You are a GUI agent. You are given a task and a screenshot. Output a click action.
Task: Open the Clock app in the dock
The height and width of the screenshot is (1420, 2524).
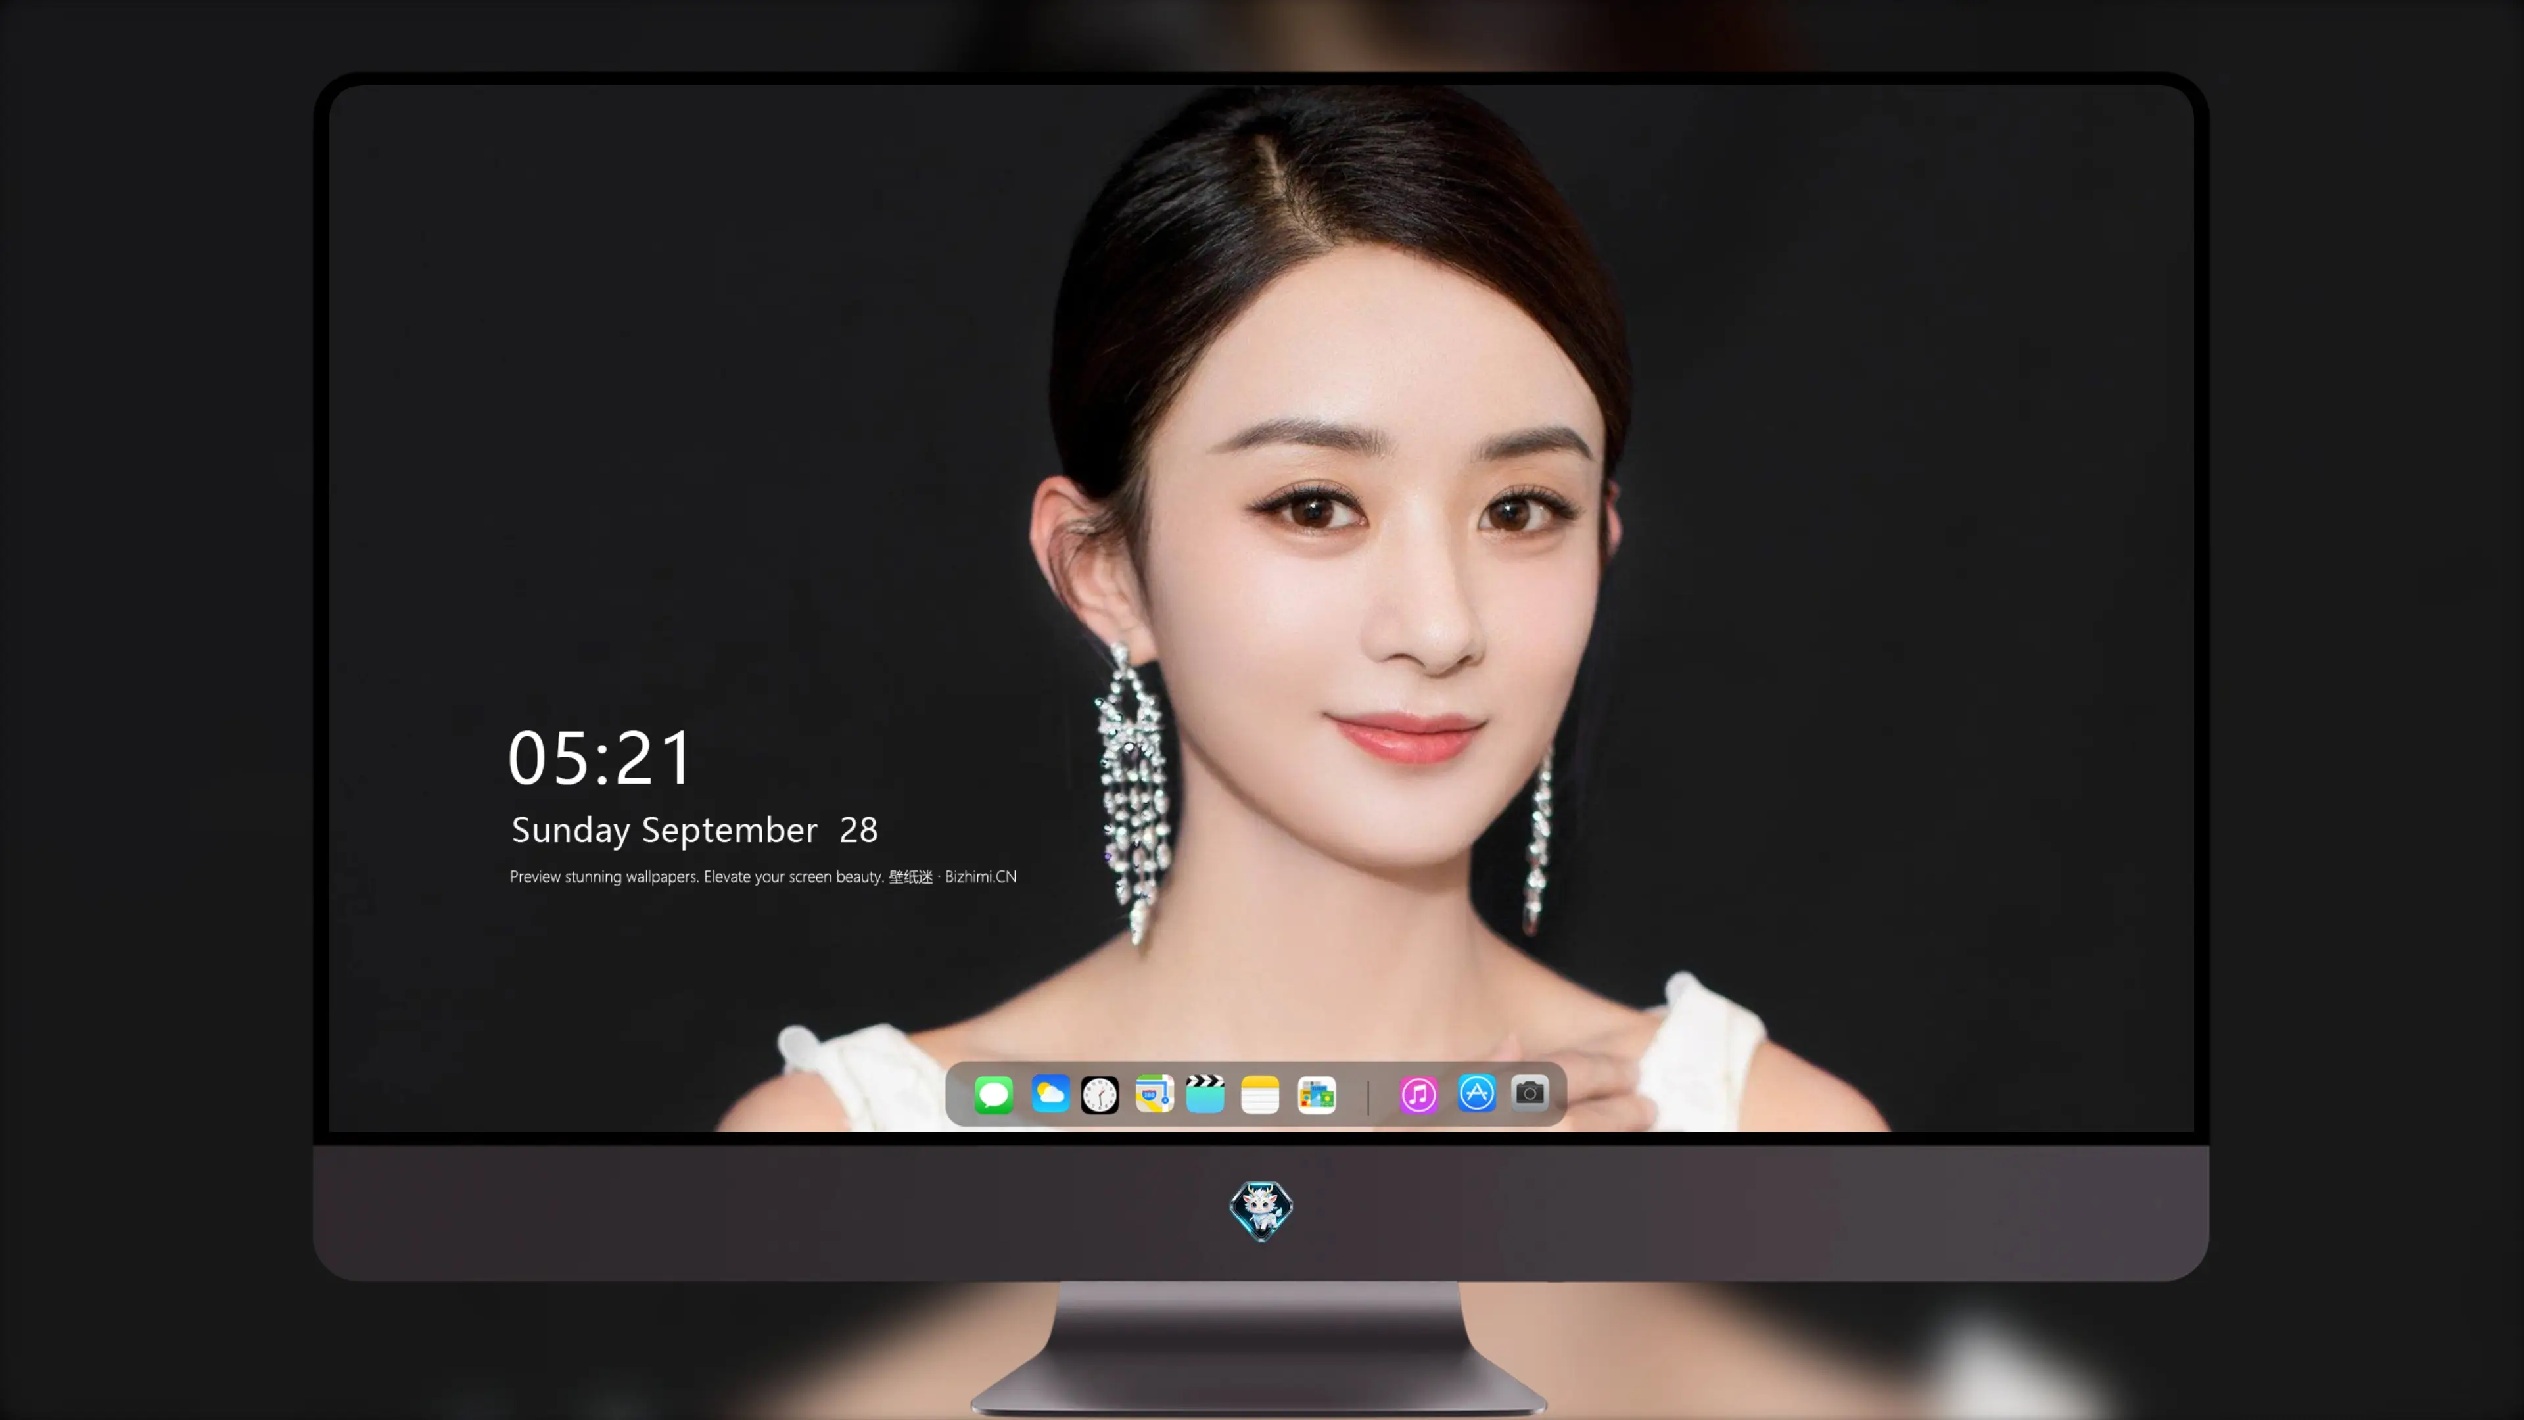click(x=1100, y=1094)
